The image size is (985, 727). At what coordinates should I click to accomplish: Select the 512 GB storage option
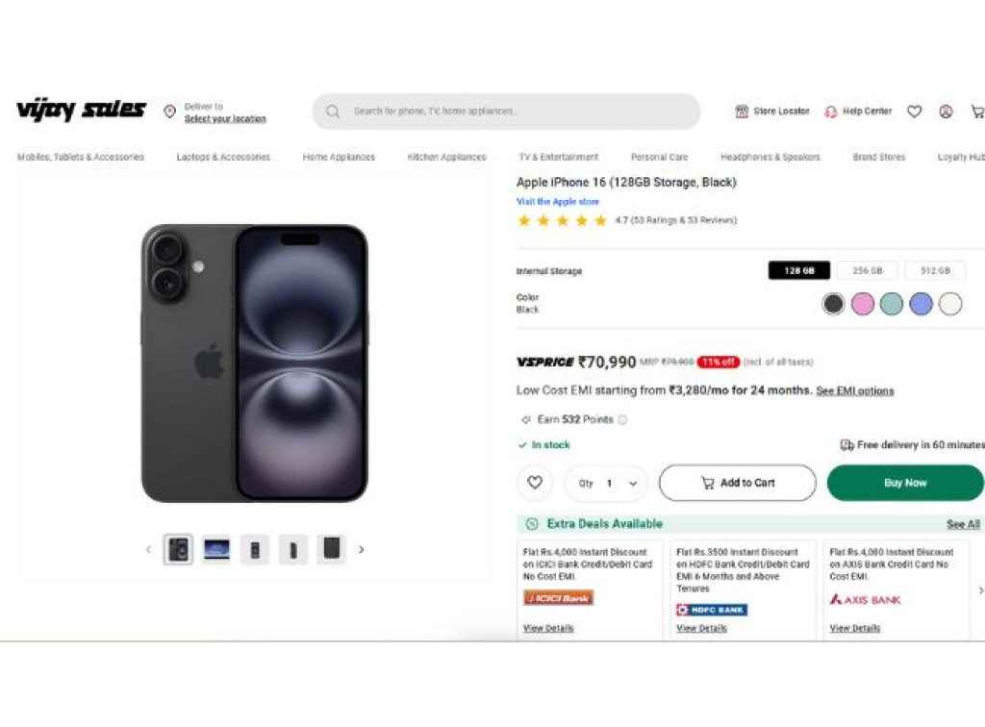pyautogui.click(x=935, y=270)
